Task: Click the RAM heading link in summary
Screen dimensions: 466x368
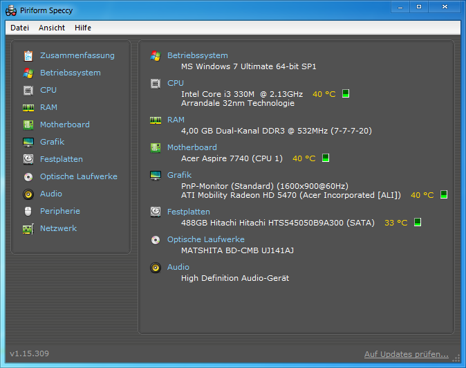Action: click(x=176, y=120)
